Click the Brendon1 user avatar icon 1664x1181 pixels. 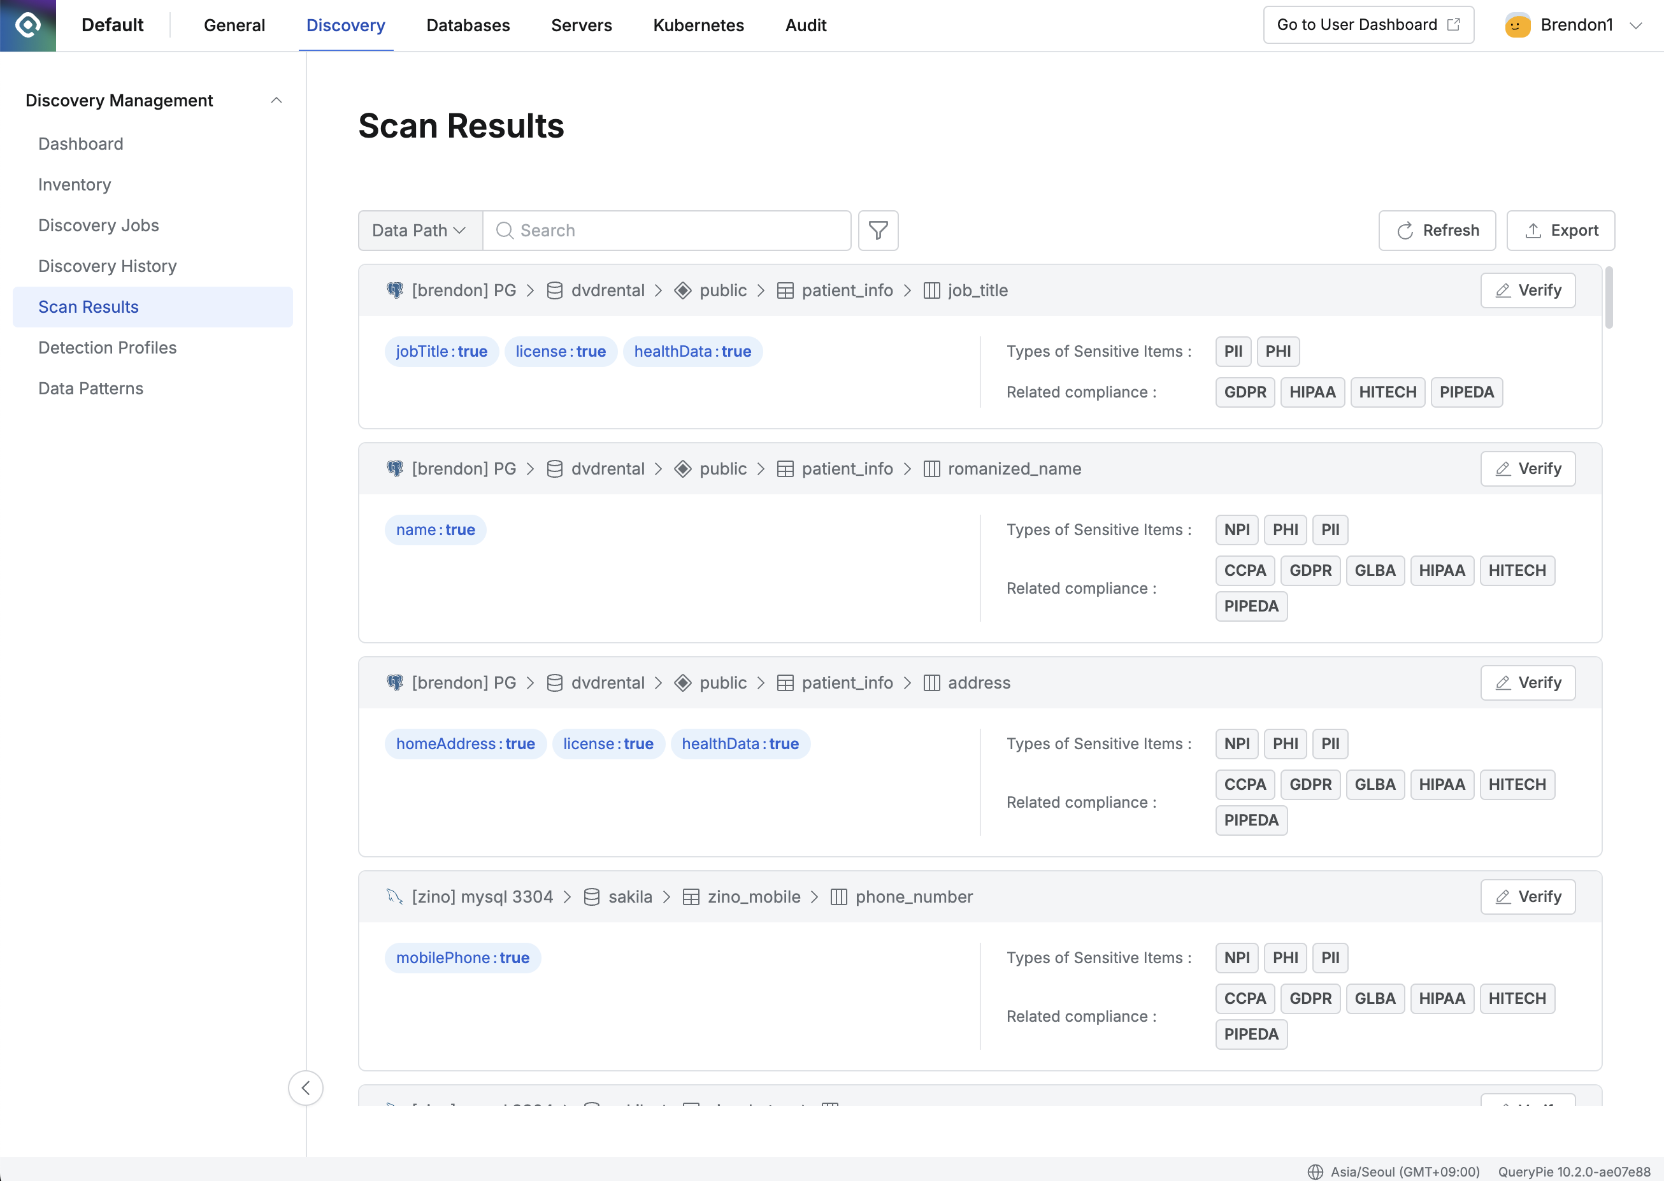tap(1517, 25)
